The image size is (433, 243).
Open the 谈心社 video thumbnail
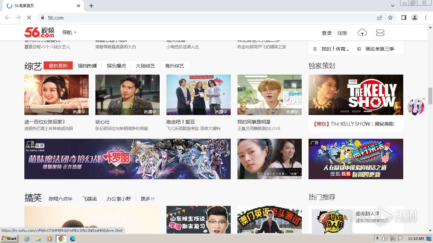tap(128, 95)
